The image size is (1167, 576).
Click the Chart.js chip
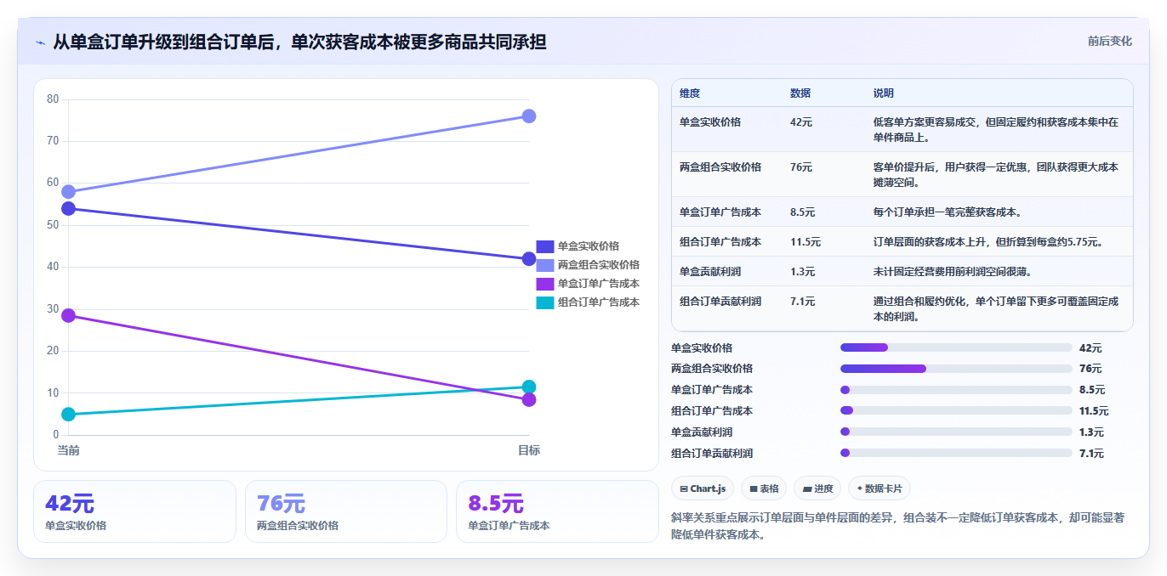703,488
